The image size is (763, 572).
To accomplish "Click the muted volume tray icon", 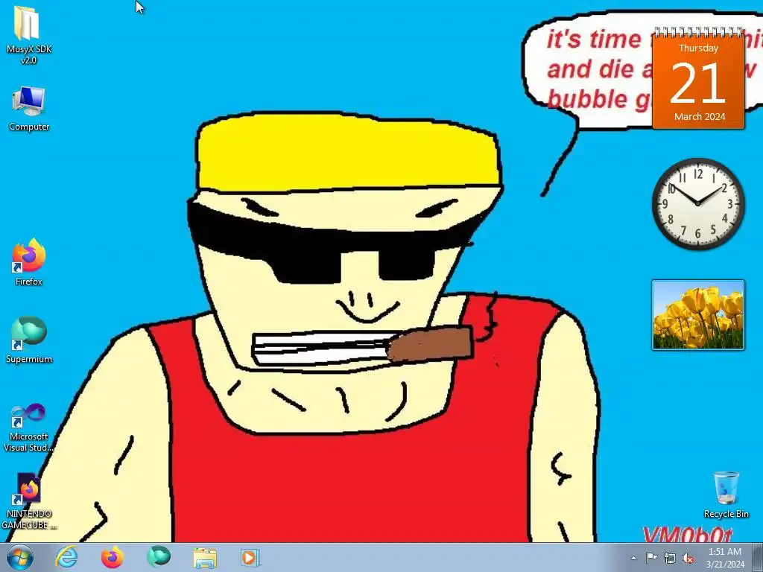I will click(688, 558).
